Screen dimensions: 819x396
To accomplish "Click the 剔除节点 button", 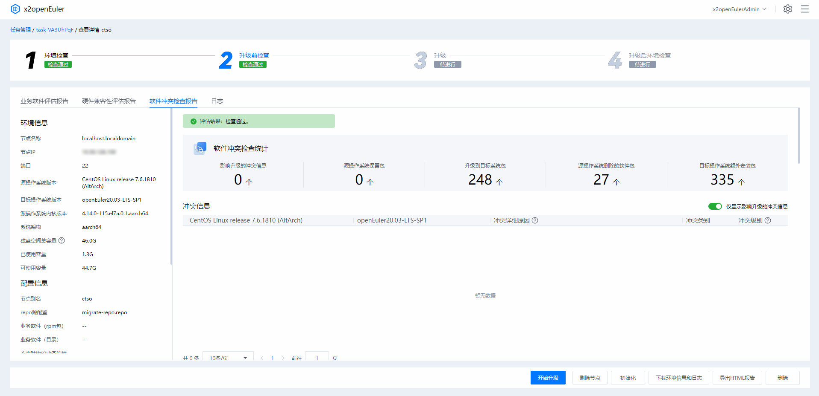I will coord(590,378).
